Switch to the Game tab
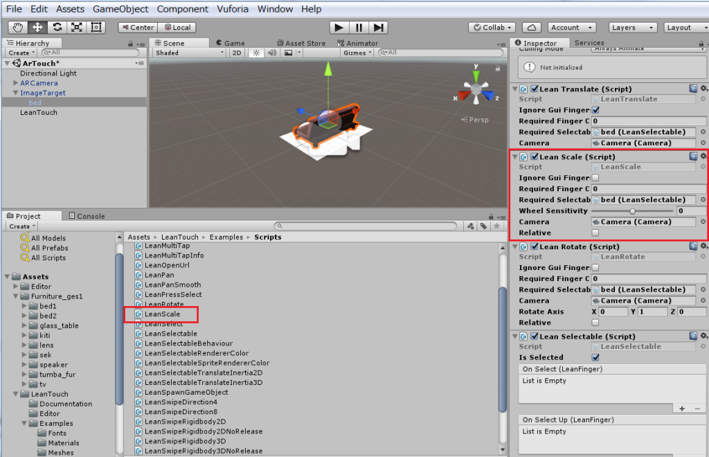 [x=230, y=43]
